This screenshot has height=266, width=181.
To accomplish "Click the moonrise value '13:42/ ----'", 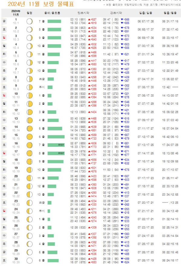I will (170, 87).
